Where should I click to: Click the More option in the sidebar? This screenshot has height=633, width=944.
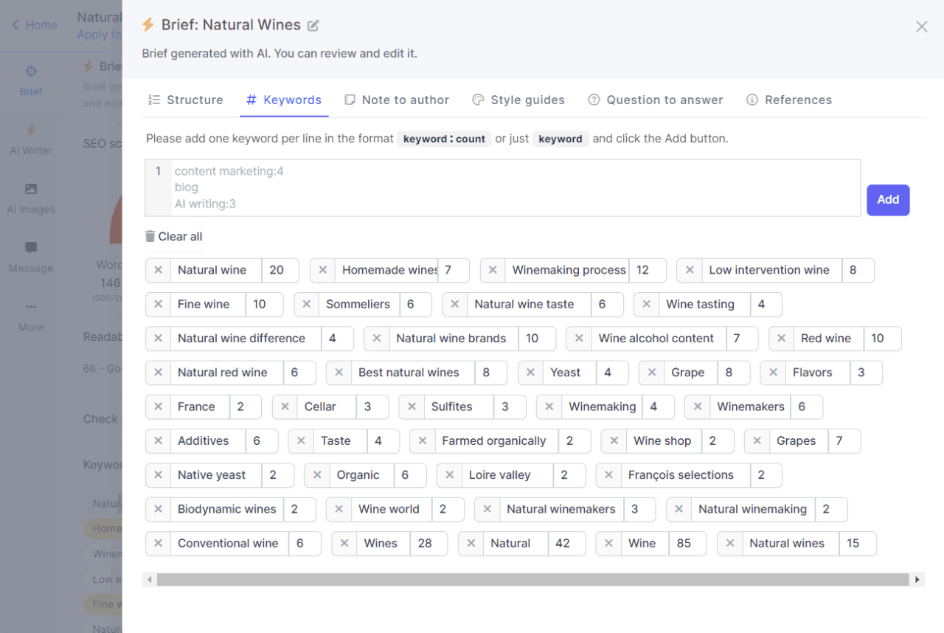pyautogui.click(x=30, y=316)
